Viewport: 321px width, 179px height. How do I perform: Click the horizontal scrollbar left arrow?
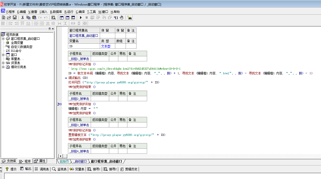(x=60, y=156)
